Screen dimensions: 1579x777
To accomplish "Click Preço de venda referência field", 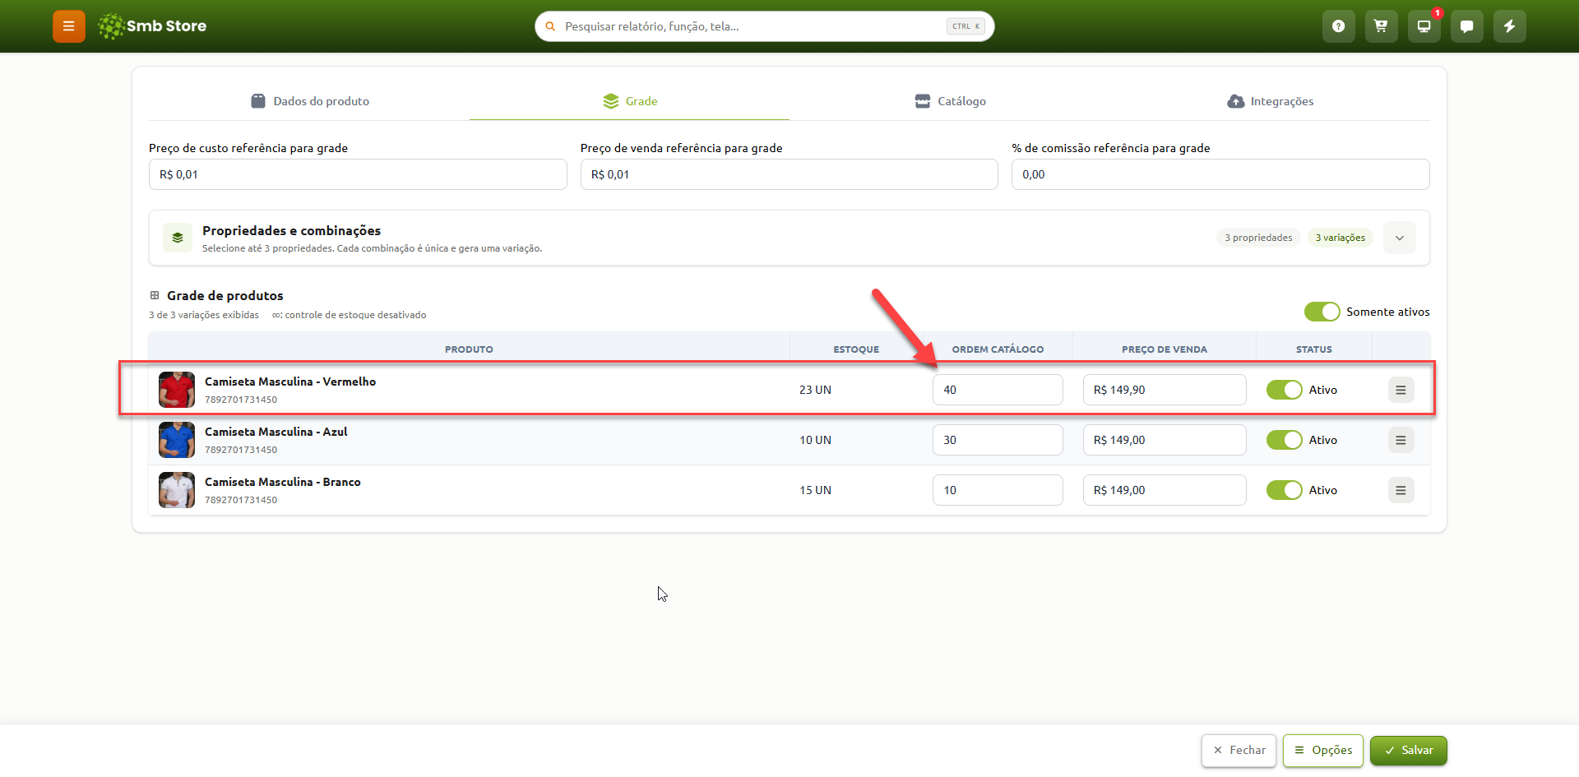I will point(789,174).
